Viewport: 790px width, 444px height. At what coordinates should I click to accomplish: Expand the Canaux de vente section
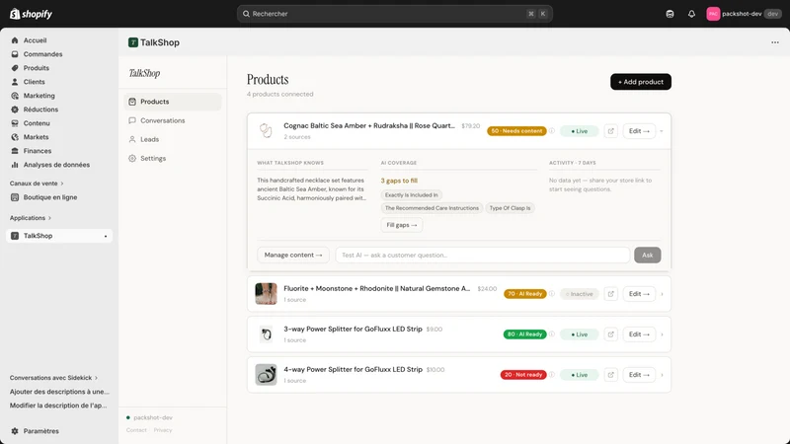(x=37, y=184)
